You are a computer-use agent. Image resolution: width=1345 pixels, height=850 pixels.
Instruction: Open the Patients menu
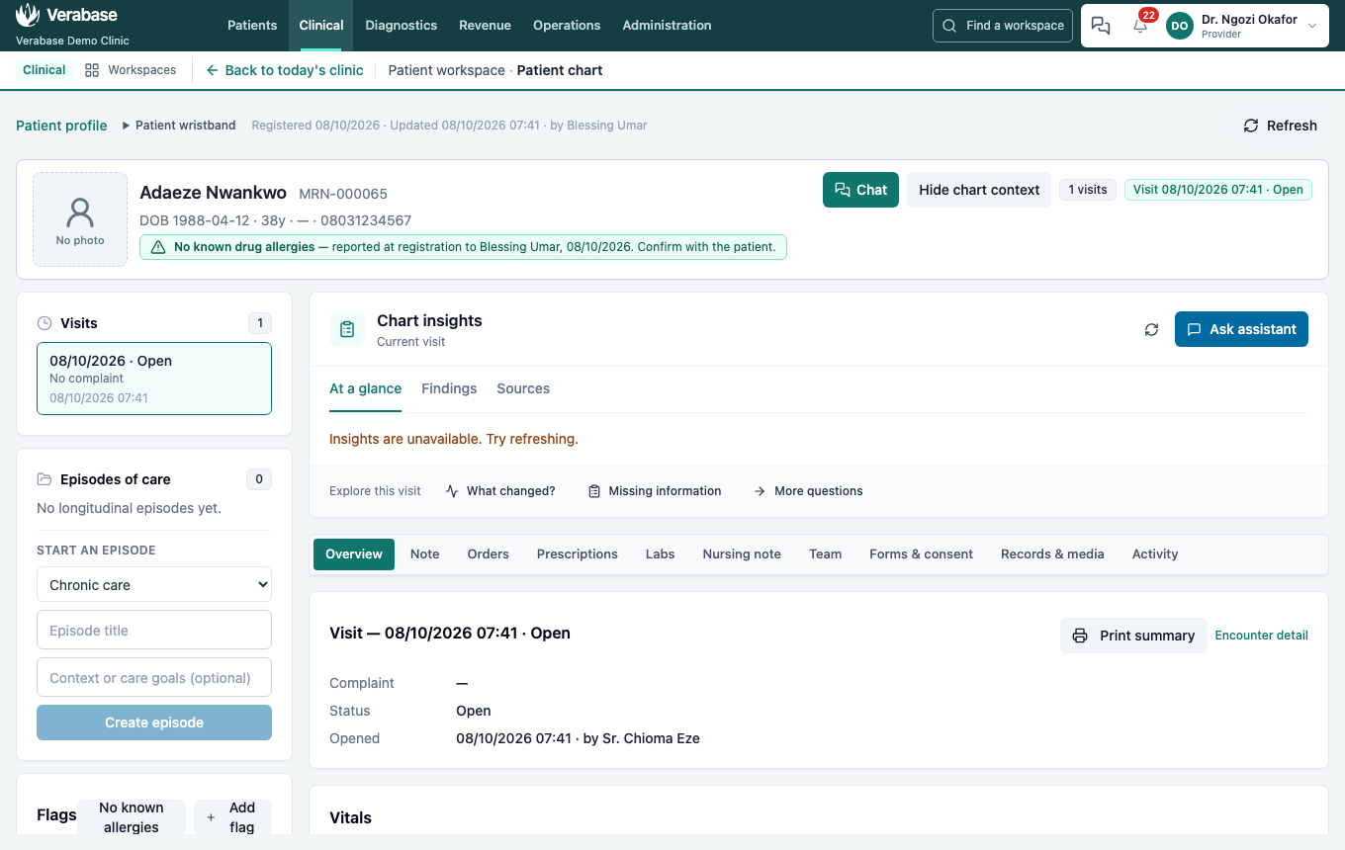coord(252,26)
